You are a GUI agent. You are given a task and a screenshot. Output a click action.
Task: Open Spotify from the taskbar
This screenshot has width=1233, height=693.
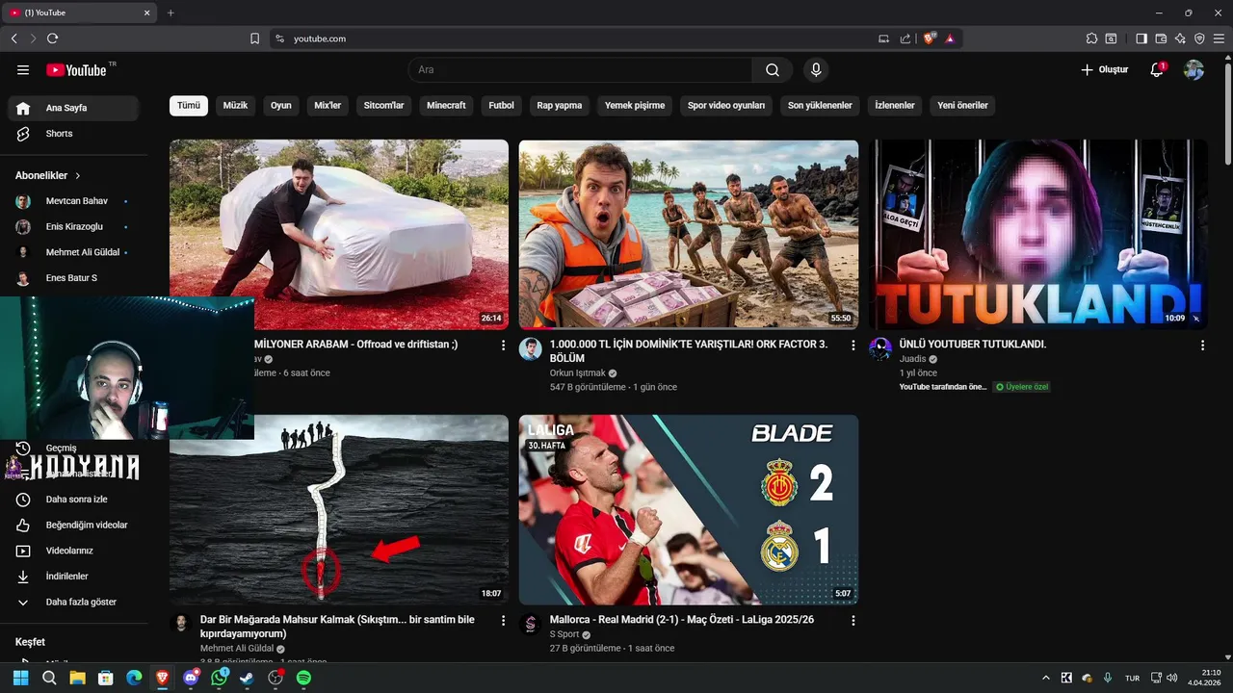303,678
